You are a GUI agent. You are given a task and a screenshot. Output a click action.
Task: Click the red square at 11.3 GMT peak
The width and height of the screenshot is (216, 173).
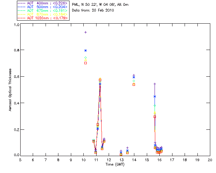pos(100,80)
